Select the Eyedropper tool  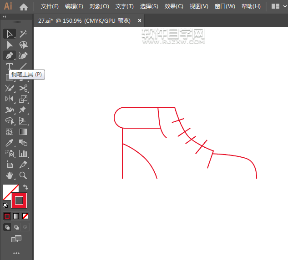(x=9, y=143)
